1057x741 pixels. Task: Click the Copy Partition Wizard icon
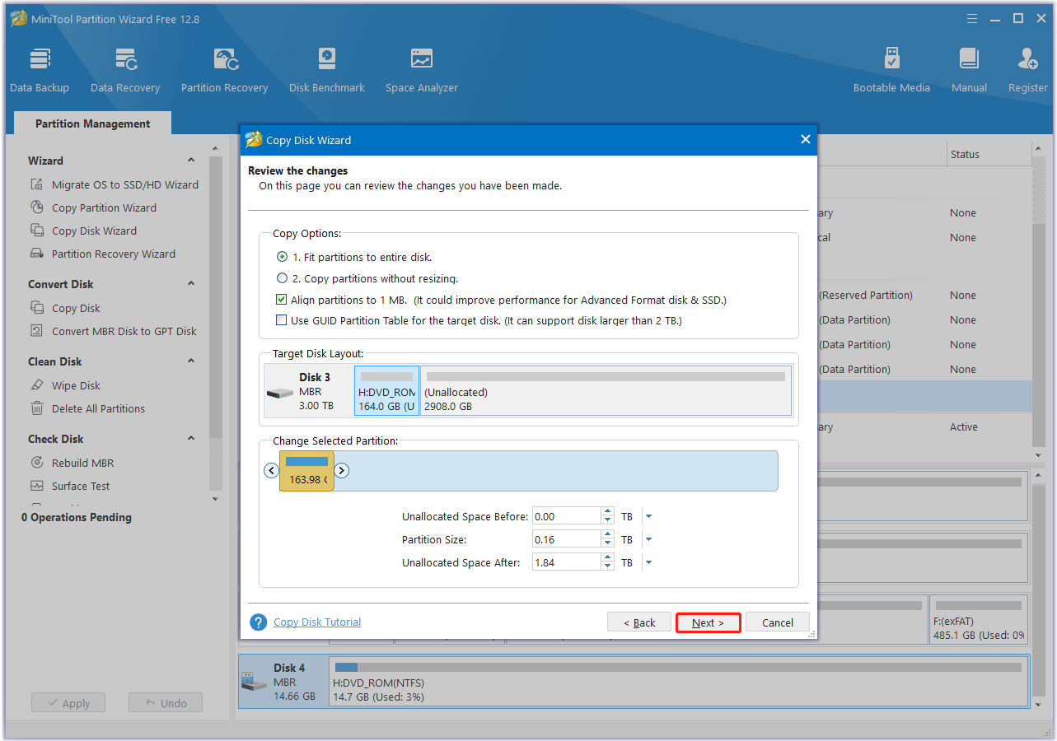click(x=37, y=207)
